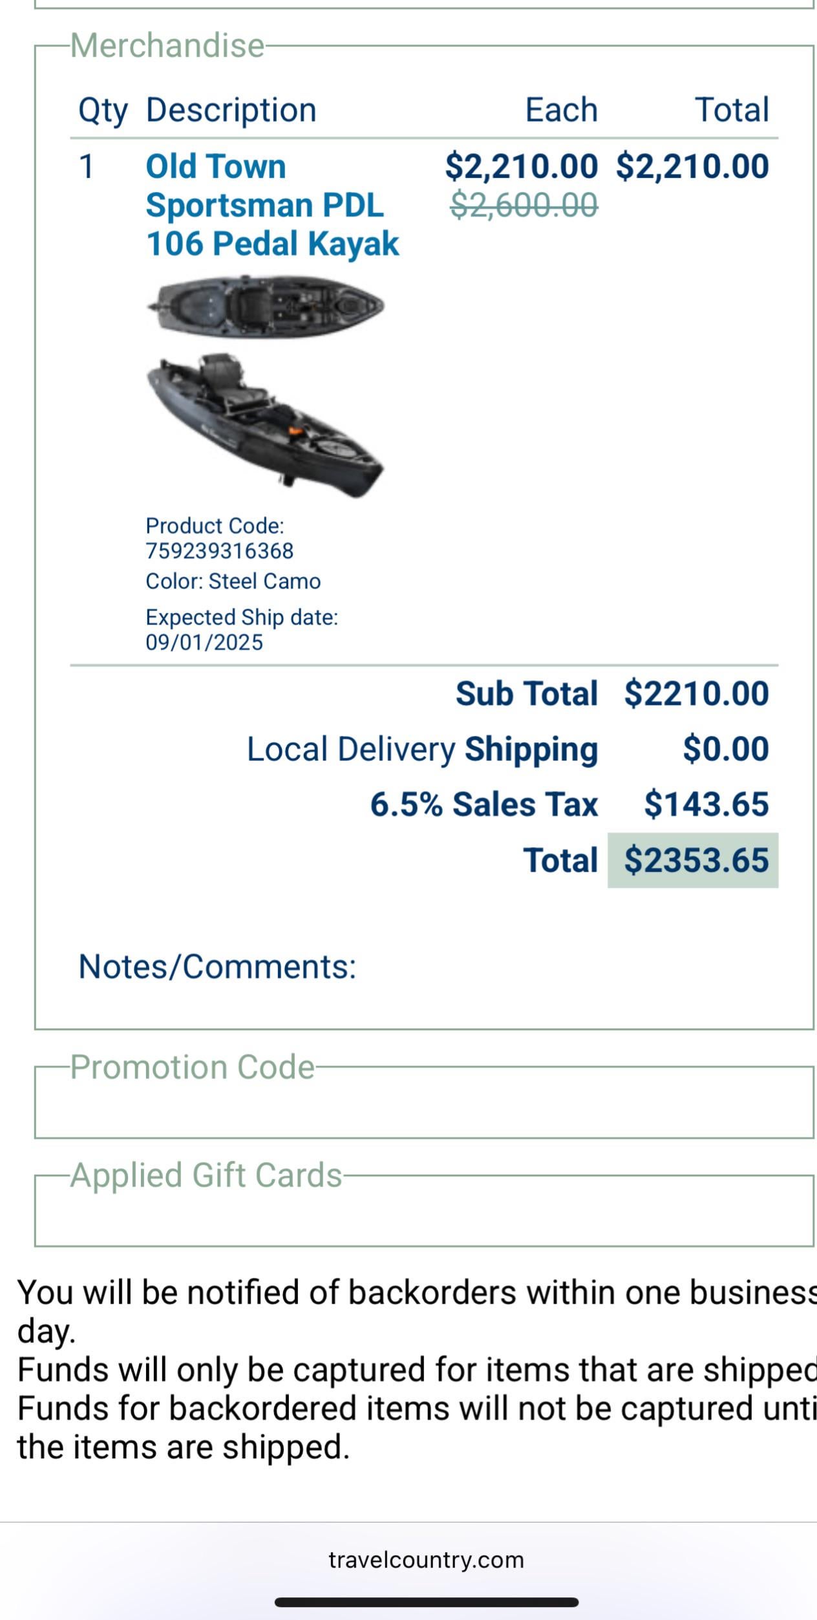Tap the home indicator bar at bottom
Screen dimensions: 817x1620
[426, 1602]
